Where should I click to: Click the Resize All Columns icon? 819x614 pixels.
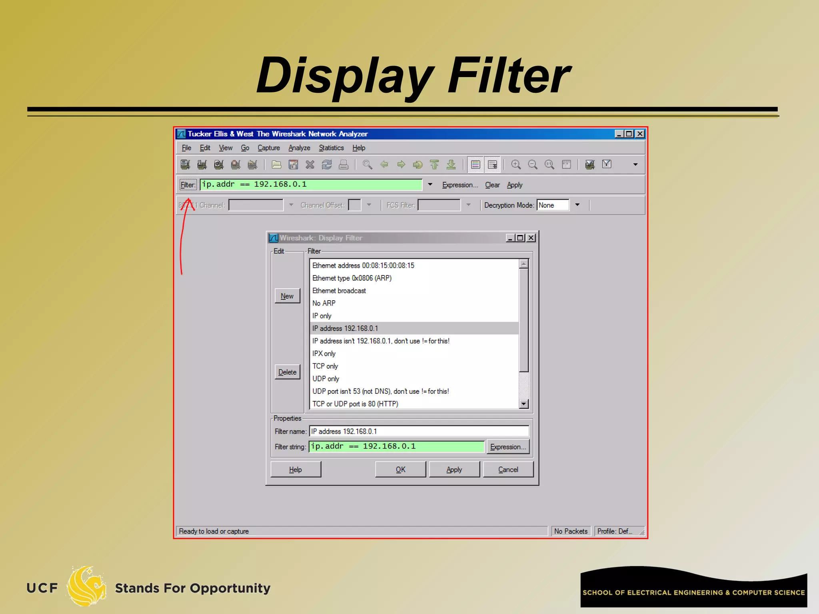coord(567,164)
